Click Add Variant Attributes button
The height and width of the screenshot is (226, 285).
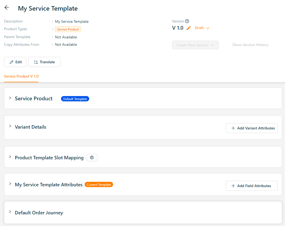[252, 128]
